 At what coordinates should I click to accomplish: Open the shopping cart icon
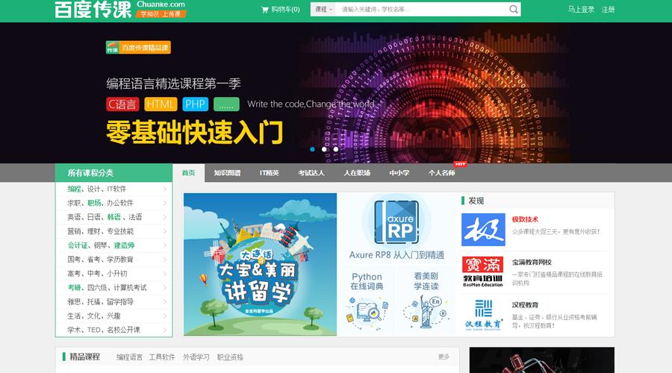tap(265, 10)
